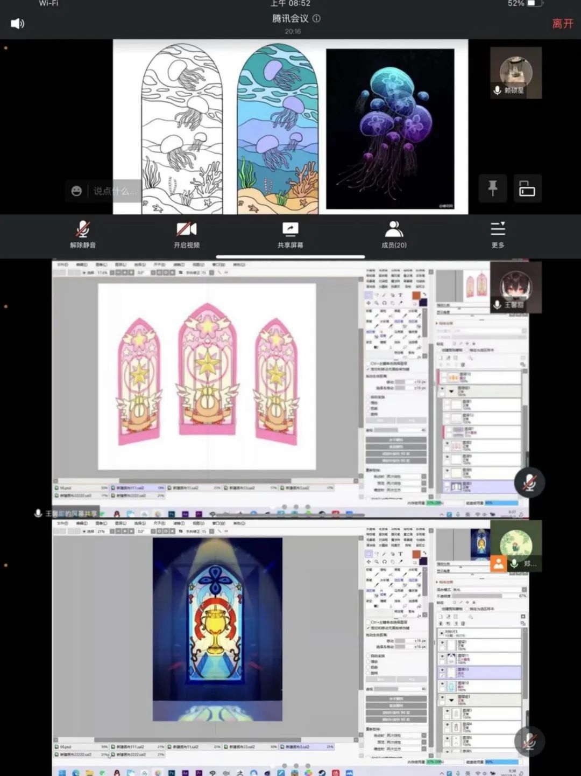This screenshot has height=776, width=581.
Task: Open 选择(S) menu in bottom screenshot
Action: tap(140, 523)
